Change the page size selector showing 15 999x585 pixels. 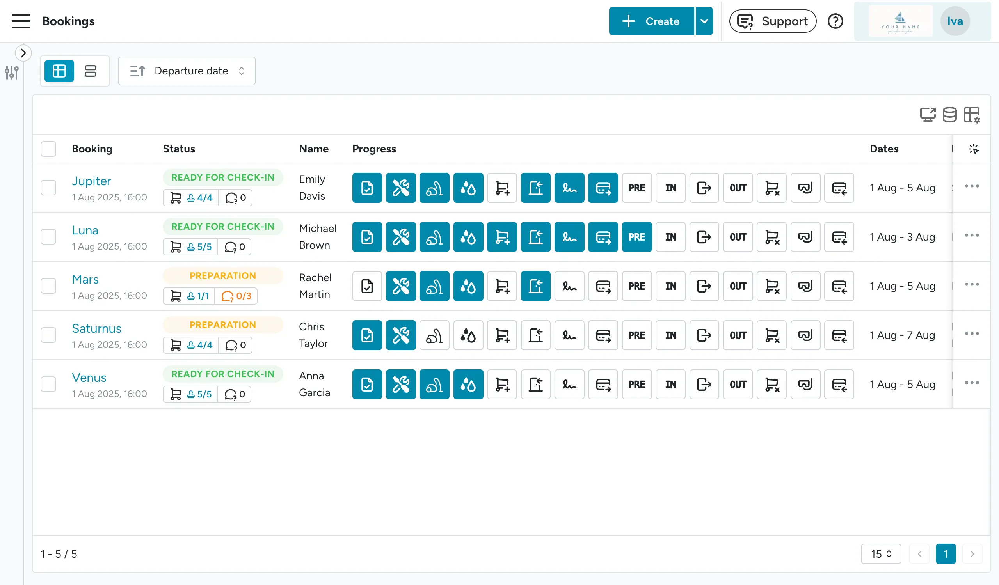point(880,554)
